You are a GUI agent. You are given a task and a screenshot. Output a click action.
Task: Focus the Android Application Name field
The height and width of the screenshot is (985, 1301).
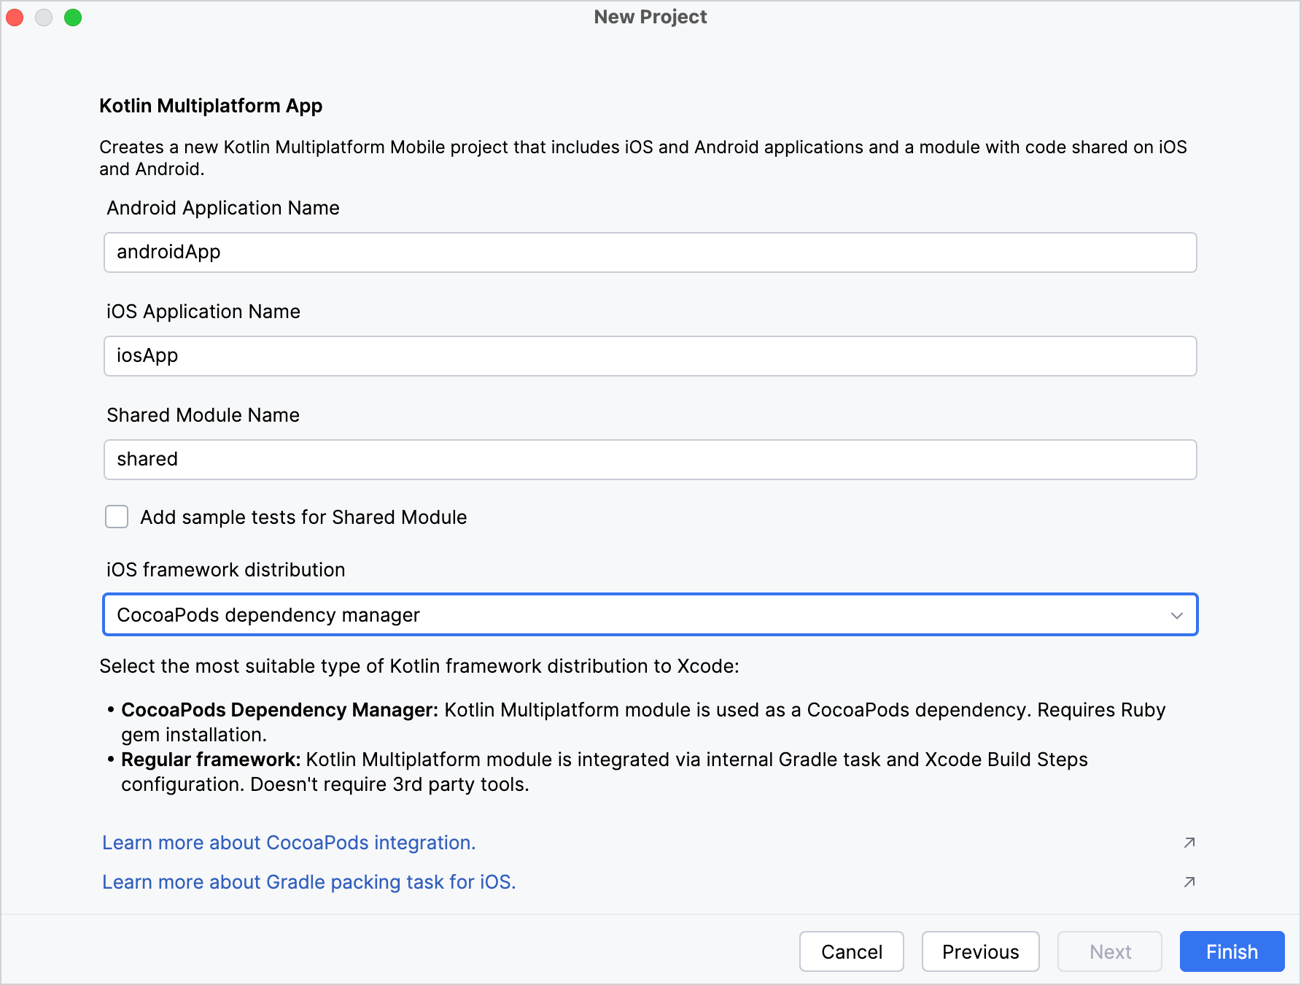point(649,252)
